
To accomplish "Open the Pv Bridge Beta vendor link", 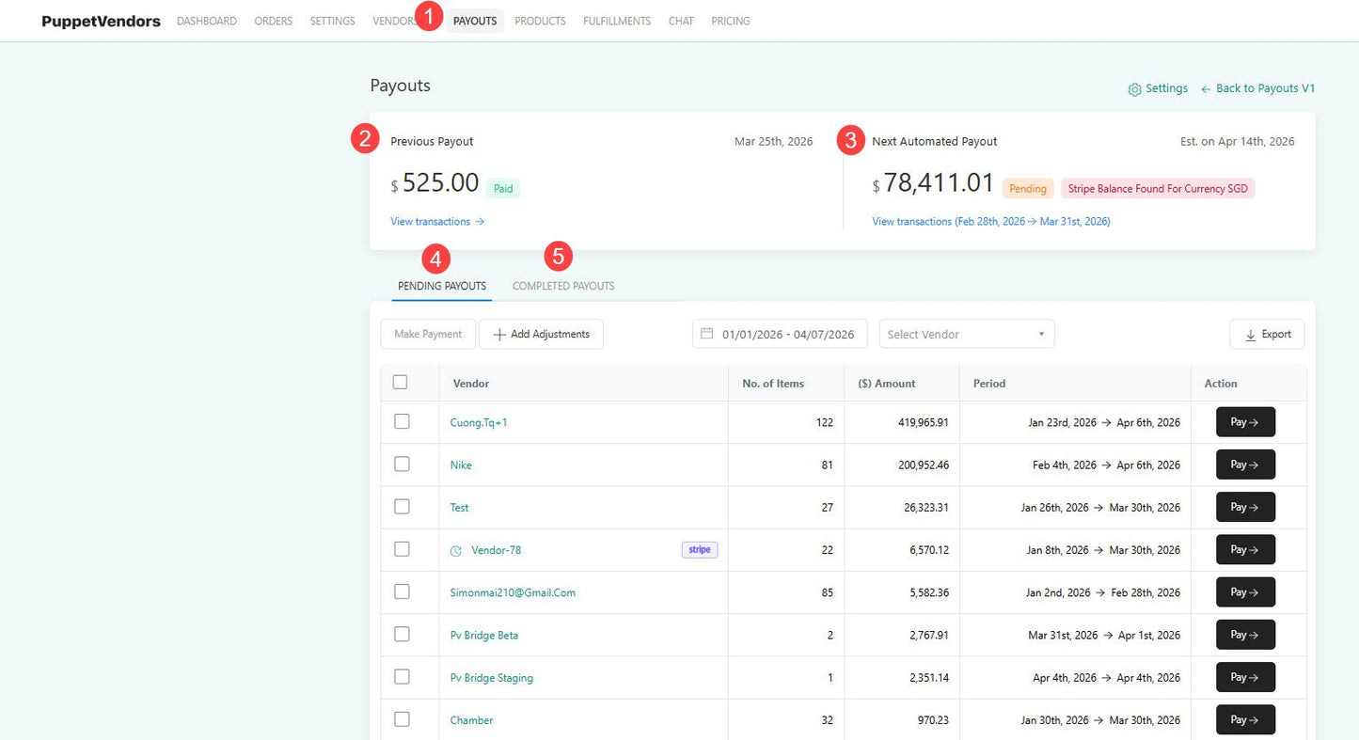I will 484,636.
